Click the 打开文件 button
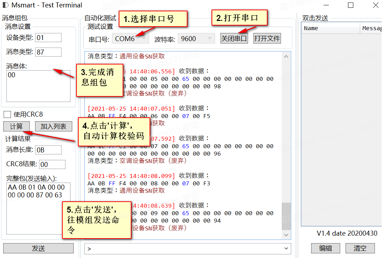Image resolution: width=382 pixels, height=258 pixels. tap(267, 39)
